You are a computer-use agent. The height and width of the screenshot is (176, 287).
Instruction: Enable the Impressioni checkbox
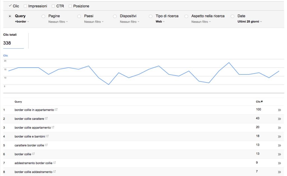pos(26,6)
